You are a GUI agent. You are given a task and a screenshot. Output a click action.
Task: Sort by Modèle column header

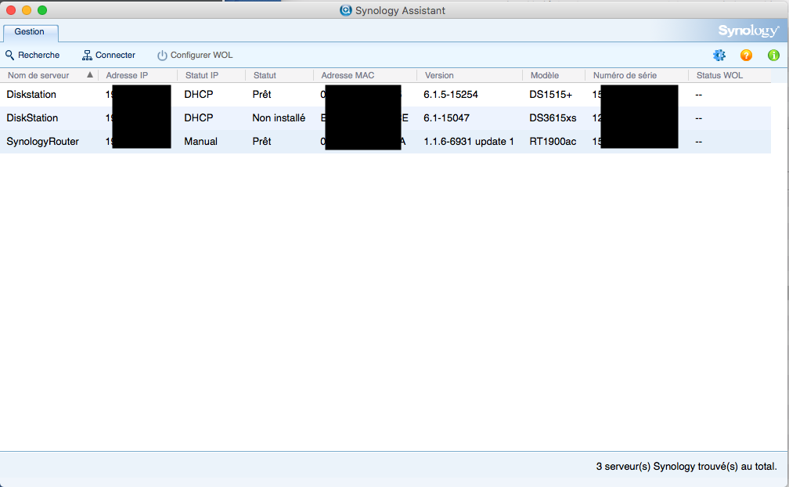(545, 75)
